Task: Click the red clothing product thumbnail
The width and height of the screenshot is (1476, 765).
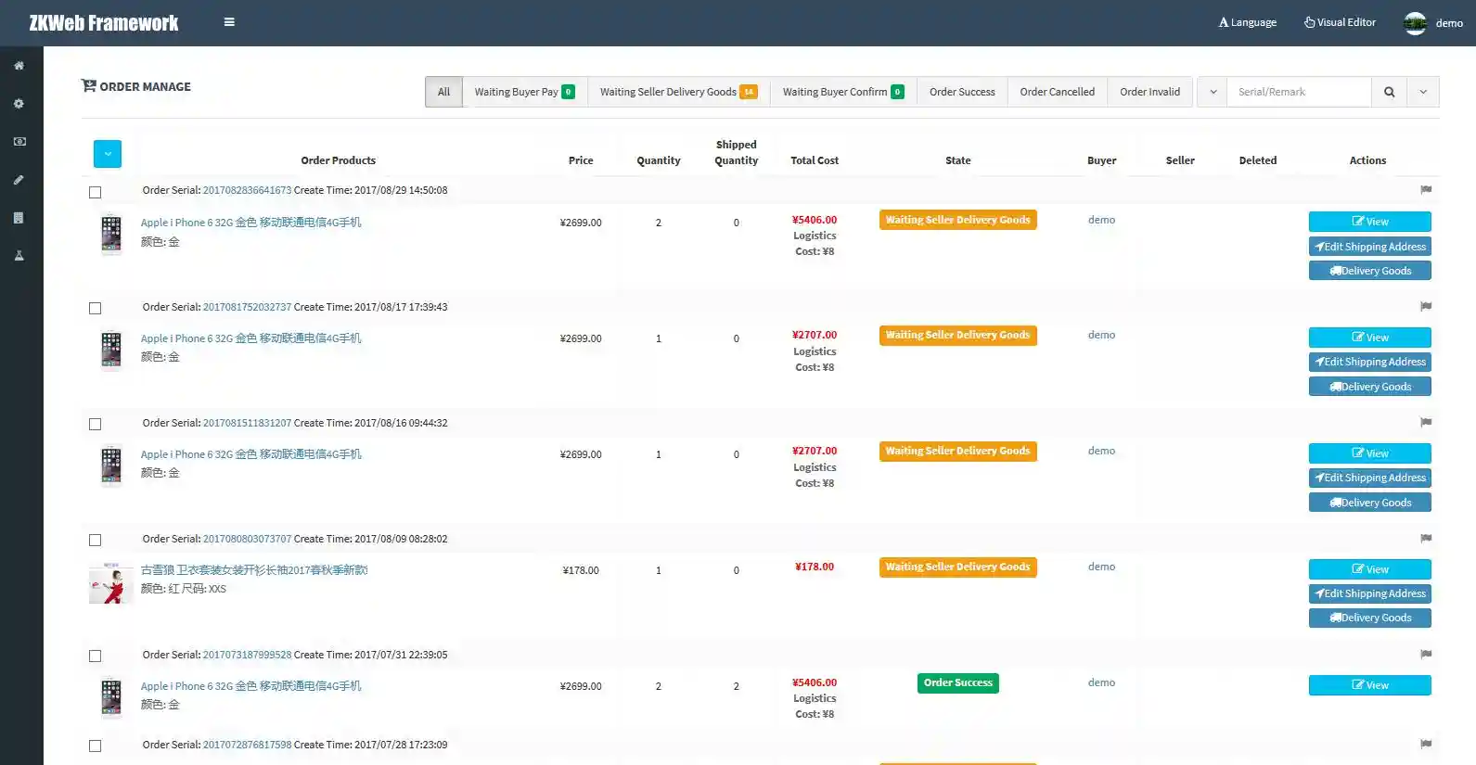Action: [x=111, y=583]
